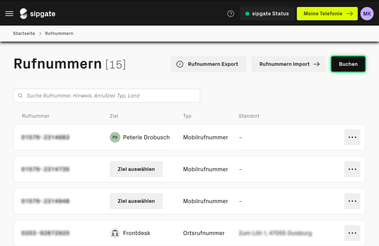The image size is (379, 246).
Task: Open options menu for Peterle Drobusch row
Action: pyautogui.click(x=352, y=137)
